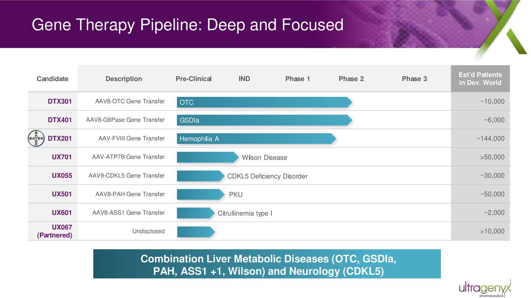Image resolution: width=531 pixels, height=298 pixels.
Task: Select the UX701 candidate name
Action: point(61,157)
